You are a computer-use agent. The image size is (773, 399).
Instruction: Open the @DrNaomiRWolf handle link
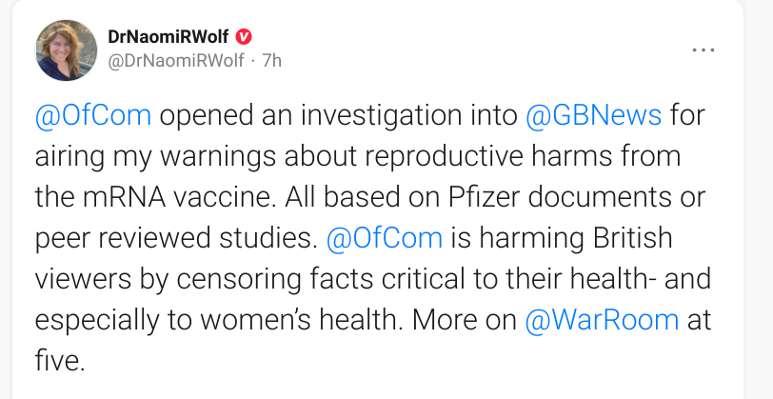tap(176, 60)
